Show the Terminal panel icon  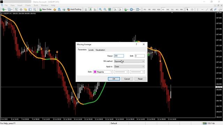pyautogui.click(x=30, y=9)
